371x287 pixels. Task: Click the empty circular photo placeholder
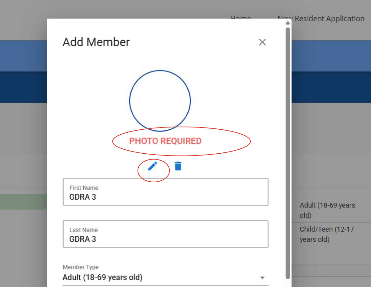(x=160, y=101)
